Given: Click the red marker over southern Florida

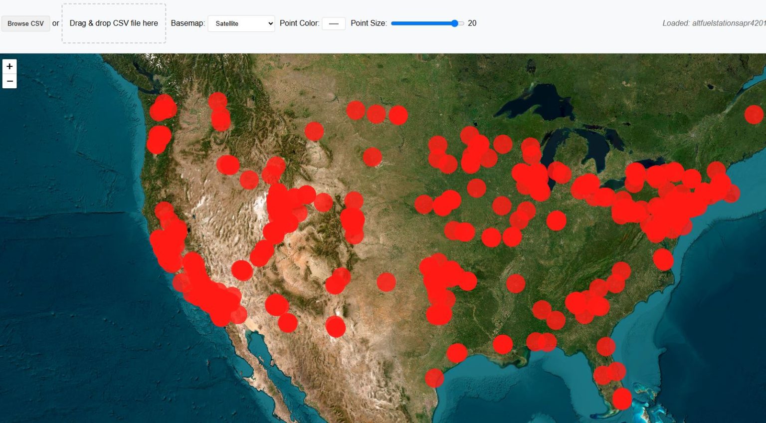Looking at the screenshot, I should click(622, 399).
